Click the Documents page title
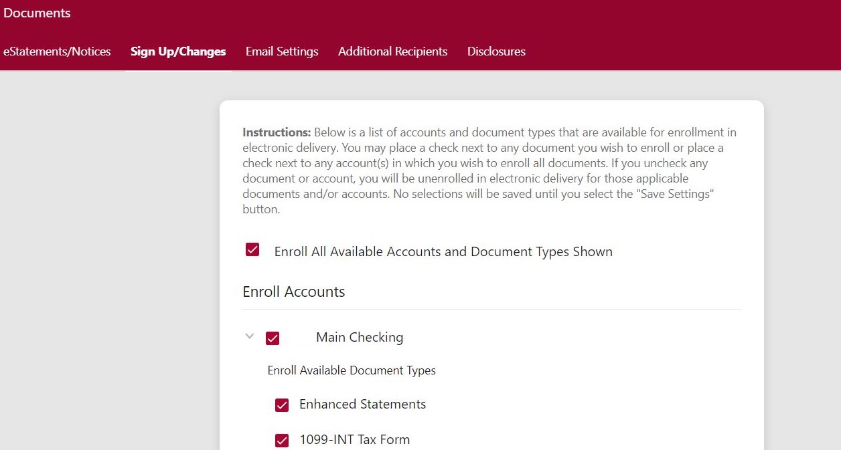 (37, 13)
